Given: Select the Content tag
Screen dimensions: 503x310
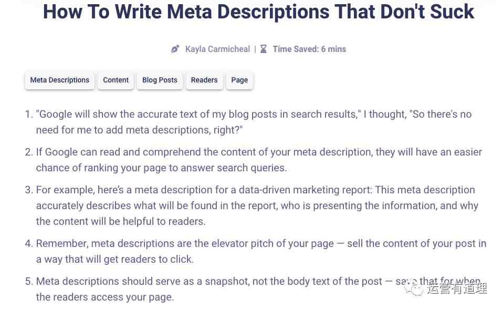Looking at the screenshot, I should pos(116,80).
